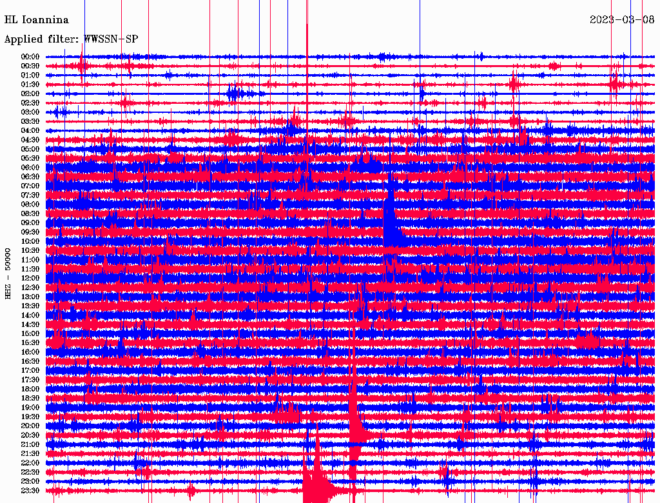Viewport: 660px width, 503px height.
Task: Pick the 05:00 time label
Action: 30,149
